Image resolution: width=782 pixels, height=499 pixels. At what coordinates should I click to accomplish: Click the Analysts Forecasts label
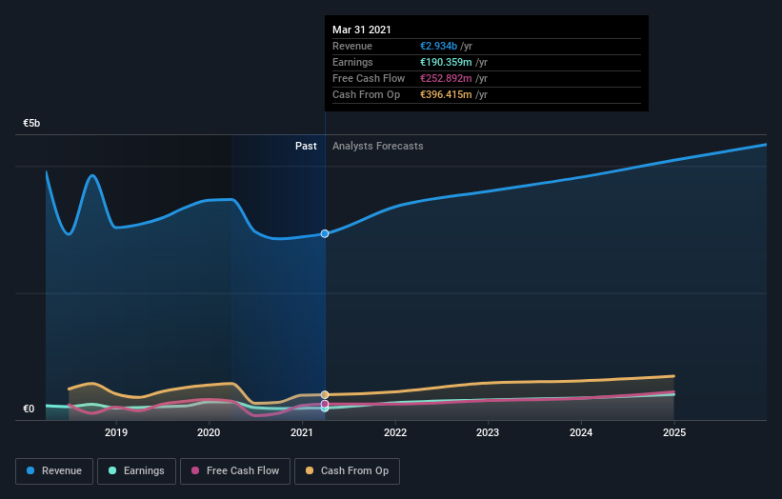tap(378, 146)
